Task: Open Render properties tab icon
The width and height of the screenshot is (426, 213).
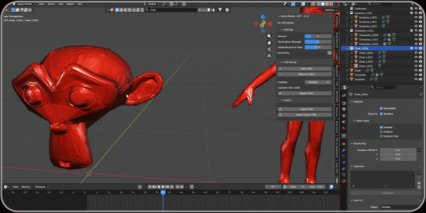Action: [344, 103]
